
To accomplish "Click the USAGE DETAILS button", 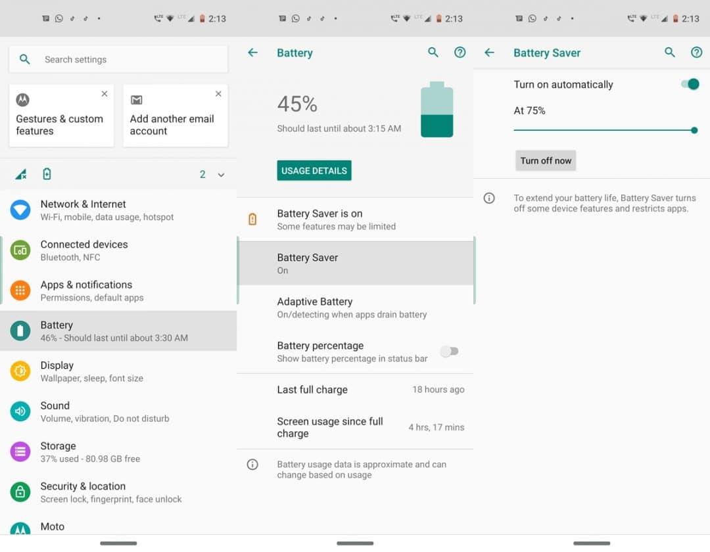I will click(314, 171).
